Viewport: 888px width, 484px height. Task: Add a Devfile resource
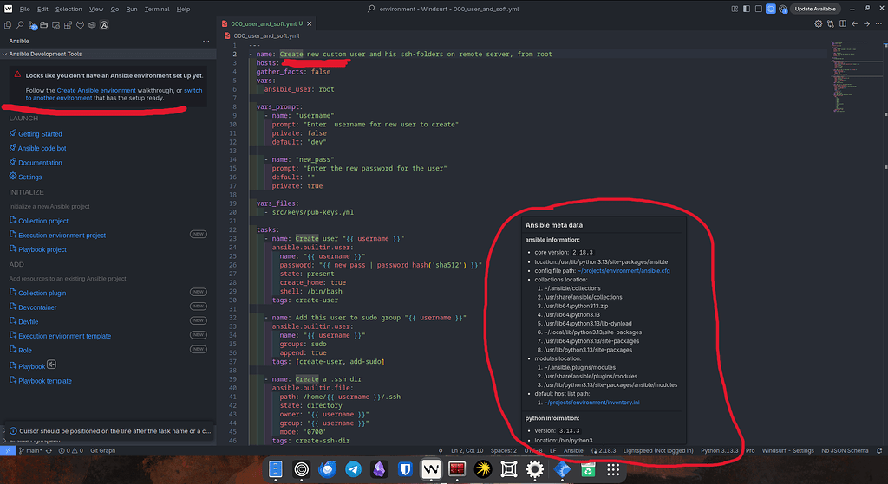pyautogui.click(x=29, y=322)
